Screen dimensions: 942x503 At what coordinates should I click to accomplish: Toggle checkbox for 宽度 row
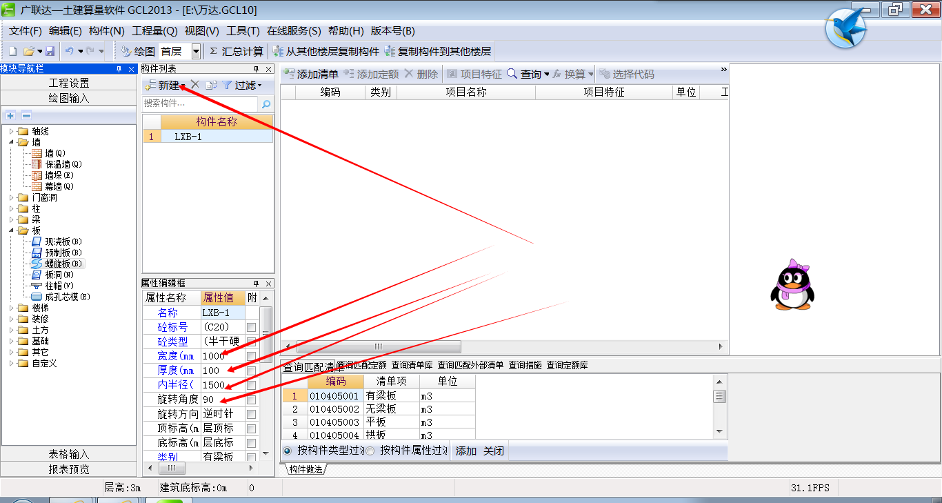click(x=252, y=356)
